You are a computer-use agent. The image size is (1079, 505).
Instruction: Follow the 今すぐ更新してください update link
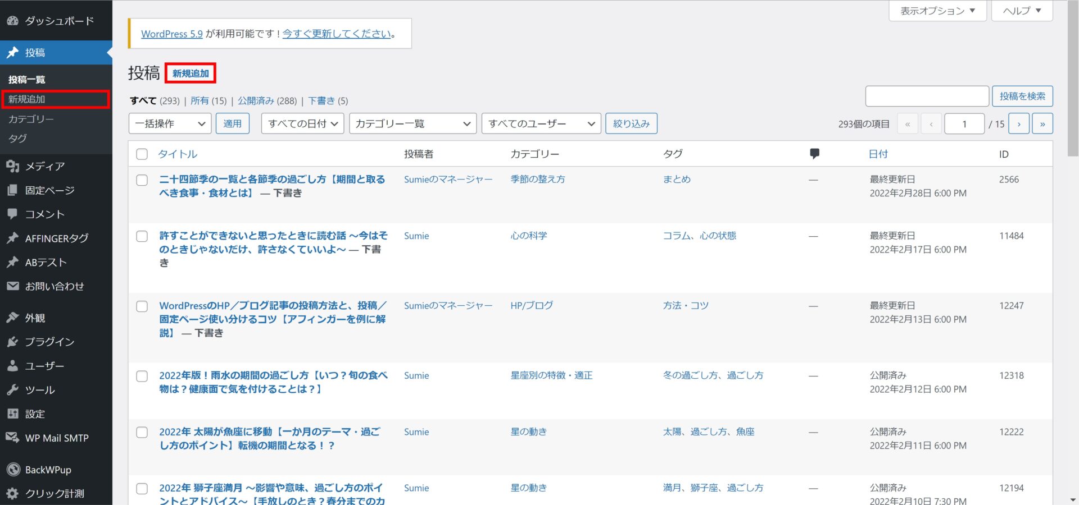337,34
